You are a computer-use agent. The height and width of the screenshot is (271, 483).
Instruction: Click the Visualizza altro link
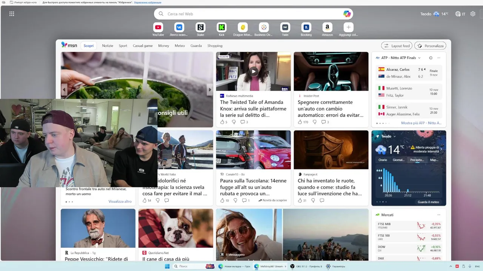120,201
